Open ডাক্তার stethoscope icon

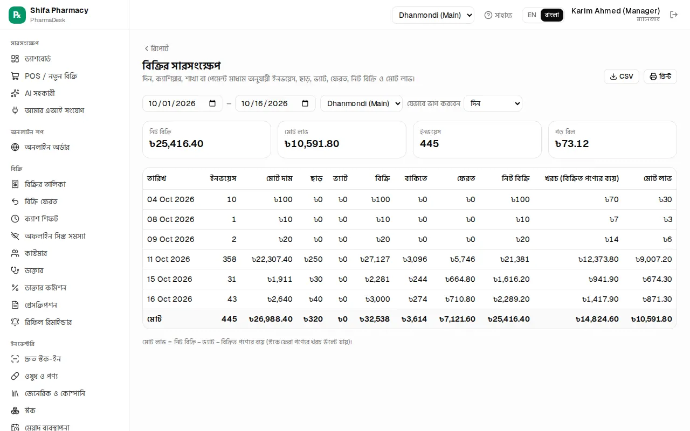point(15,270)
